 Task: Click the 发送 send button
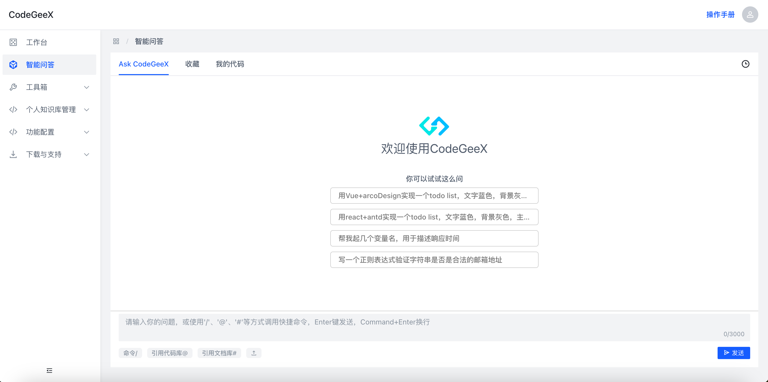[x=734, y=353]
